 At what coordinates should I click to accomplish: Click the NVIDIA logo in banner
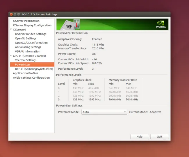[x=161, y=24]
